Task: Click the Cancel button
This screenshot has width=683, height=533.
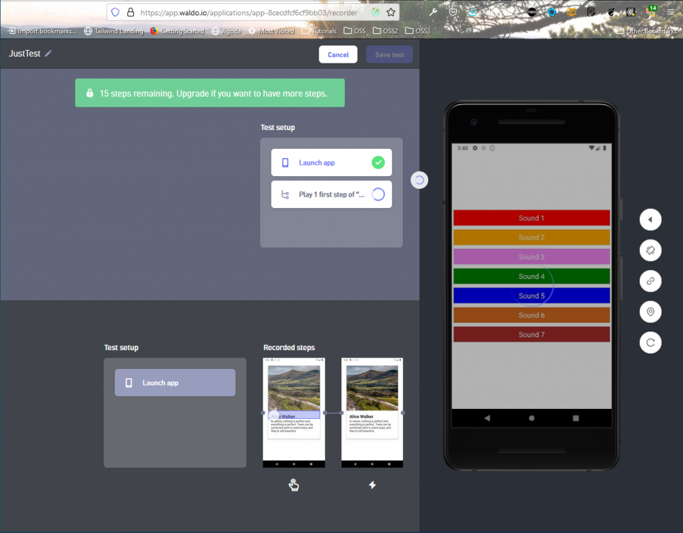Action: pos(338,55)
